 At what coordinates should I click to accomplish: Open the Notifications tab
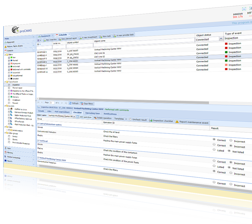coord(110,114)
